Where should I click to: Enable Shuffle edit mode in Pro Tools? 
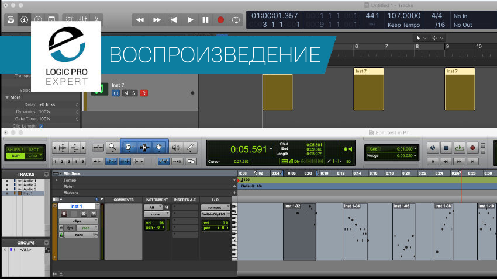tap(16, 149)
